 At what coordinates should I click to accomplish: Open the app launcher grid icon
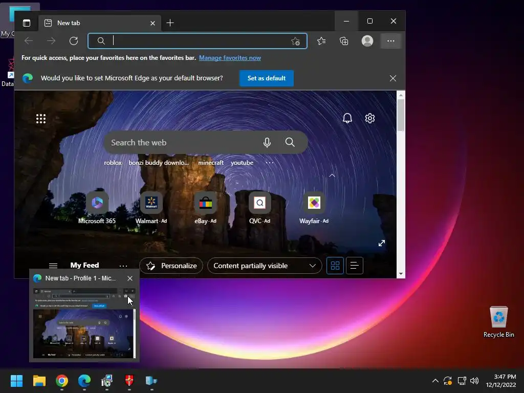pyautogui.click(x=41, y=119)
